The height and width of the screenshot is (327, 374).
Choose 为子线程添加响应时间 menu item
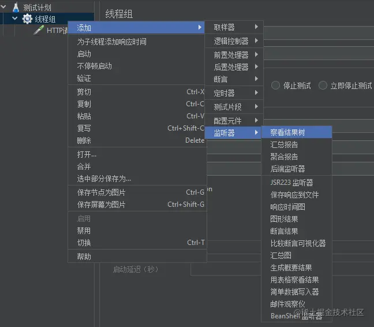[136, 42]
